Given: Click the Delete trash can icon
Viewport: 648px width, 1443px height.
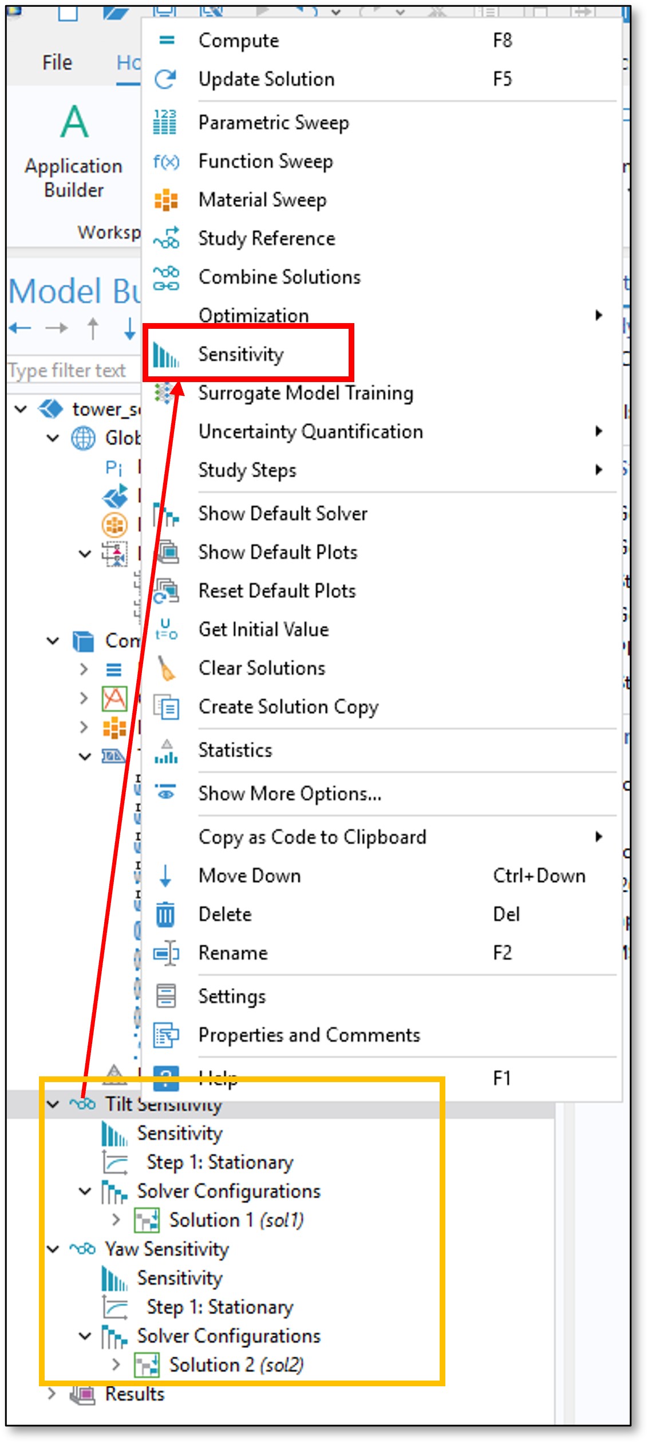Looking at the screenshot, I should coord(166,914).
